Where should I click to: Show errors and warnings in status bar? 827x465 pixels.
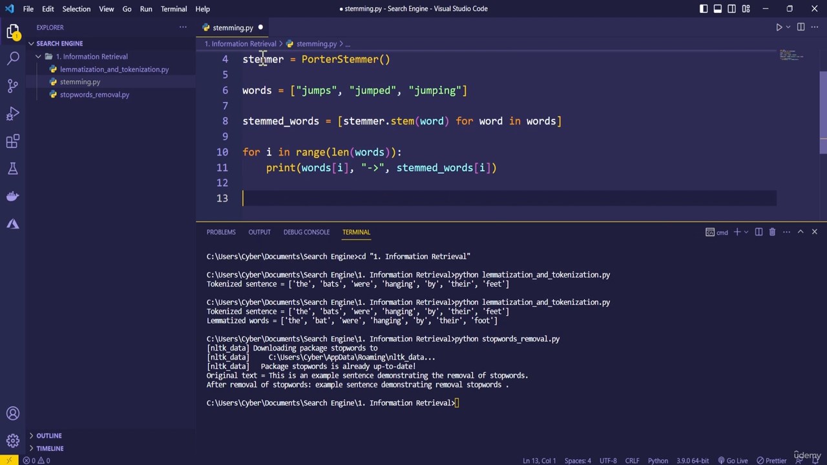point(37,460)
